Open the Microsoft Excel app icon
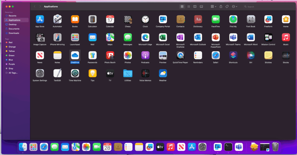The width and height of the screenshot is (297, 155). (x=163, y=37)
